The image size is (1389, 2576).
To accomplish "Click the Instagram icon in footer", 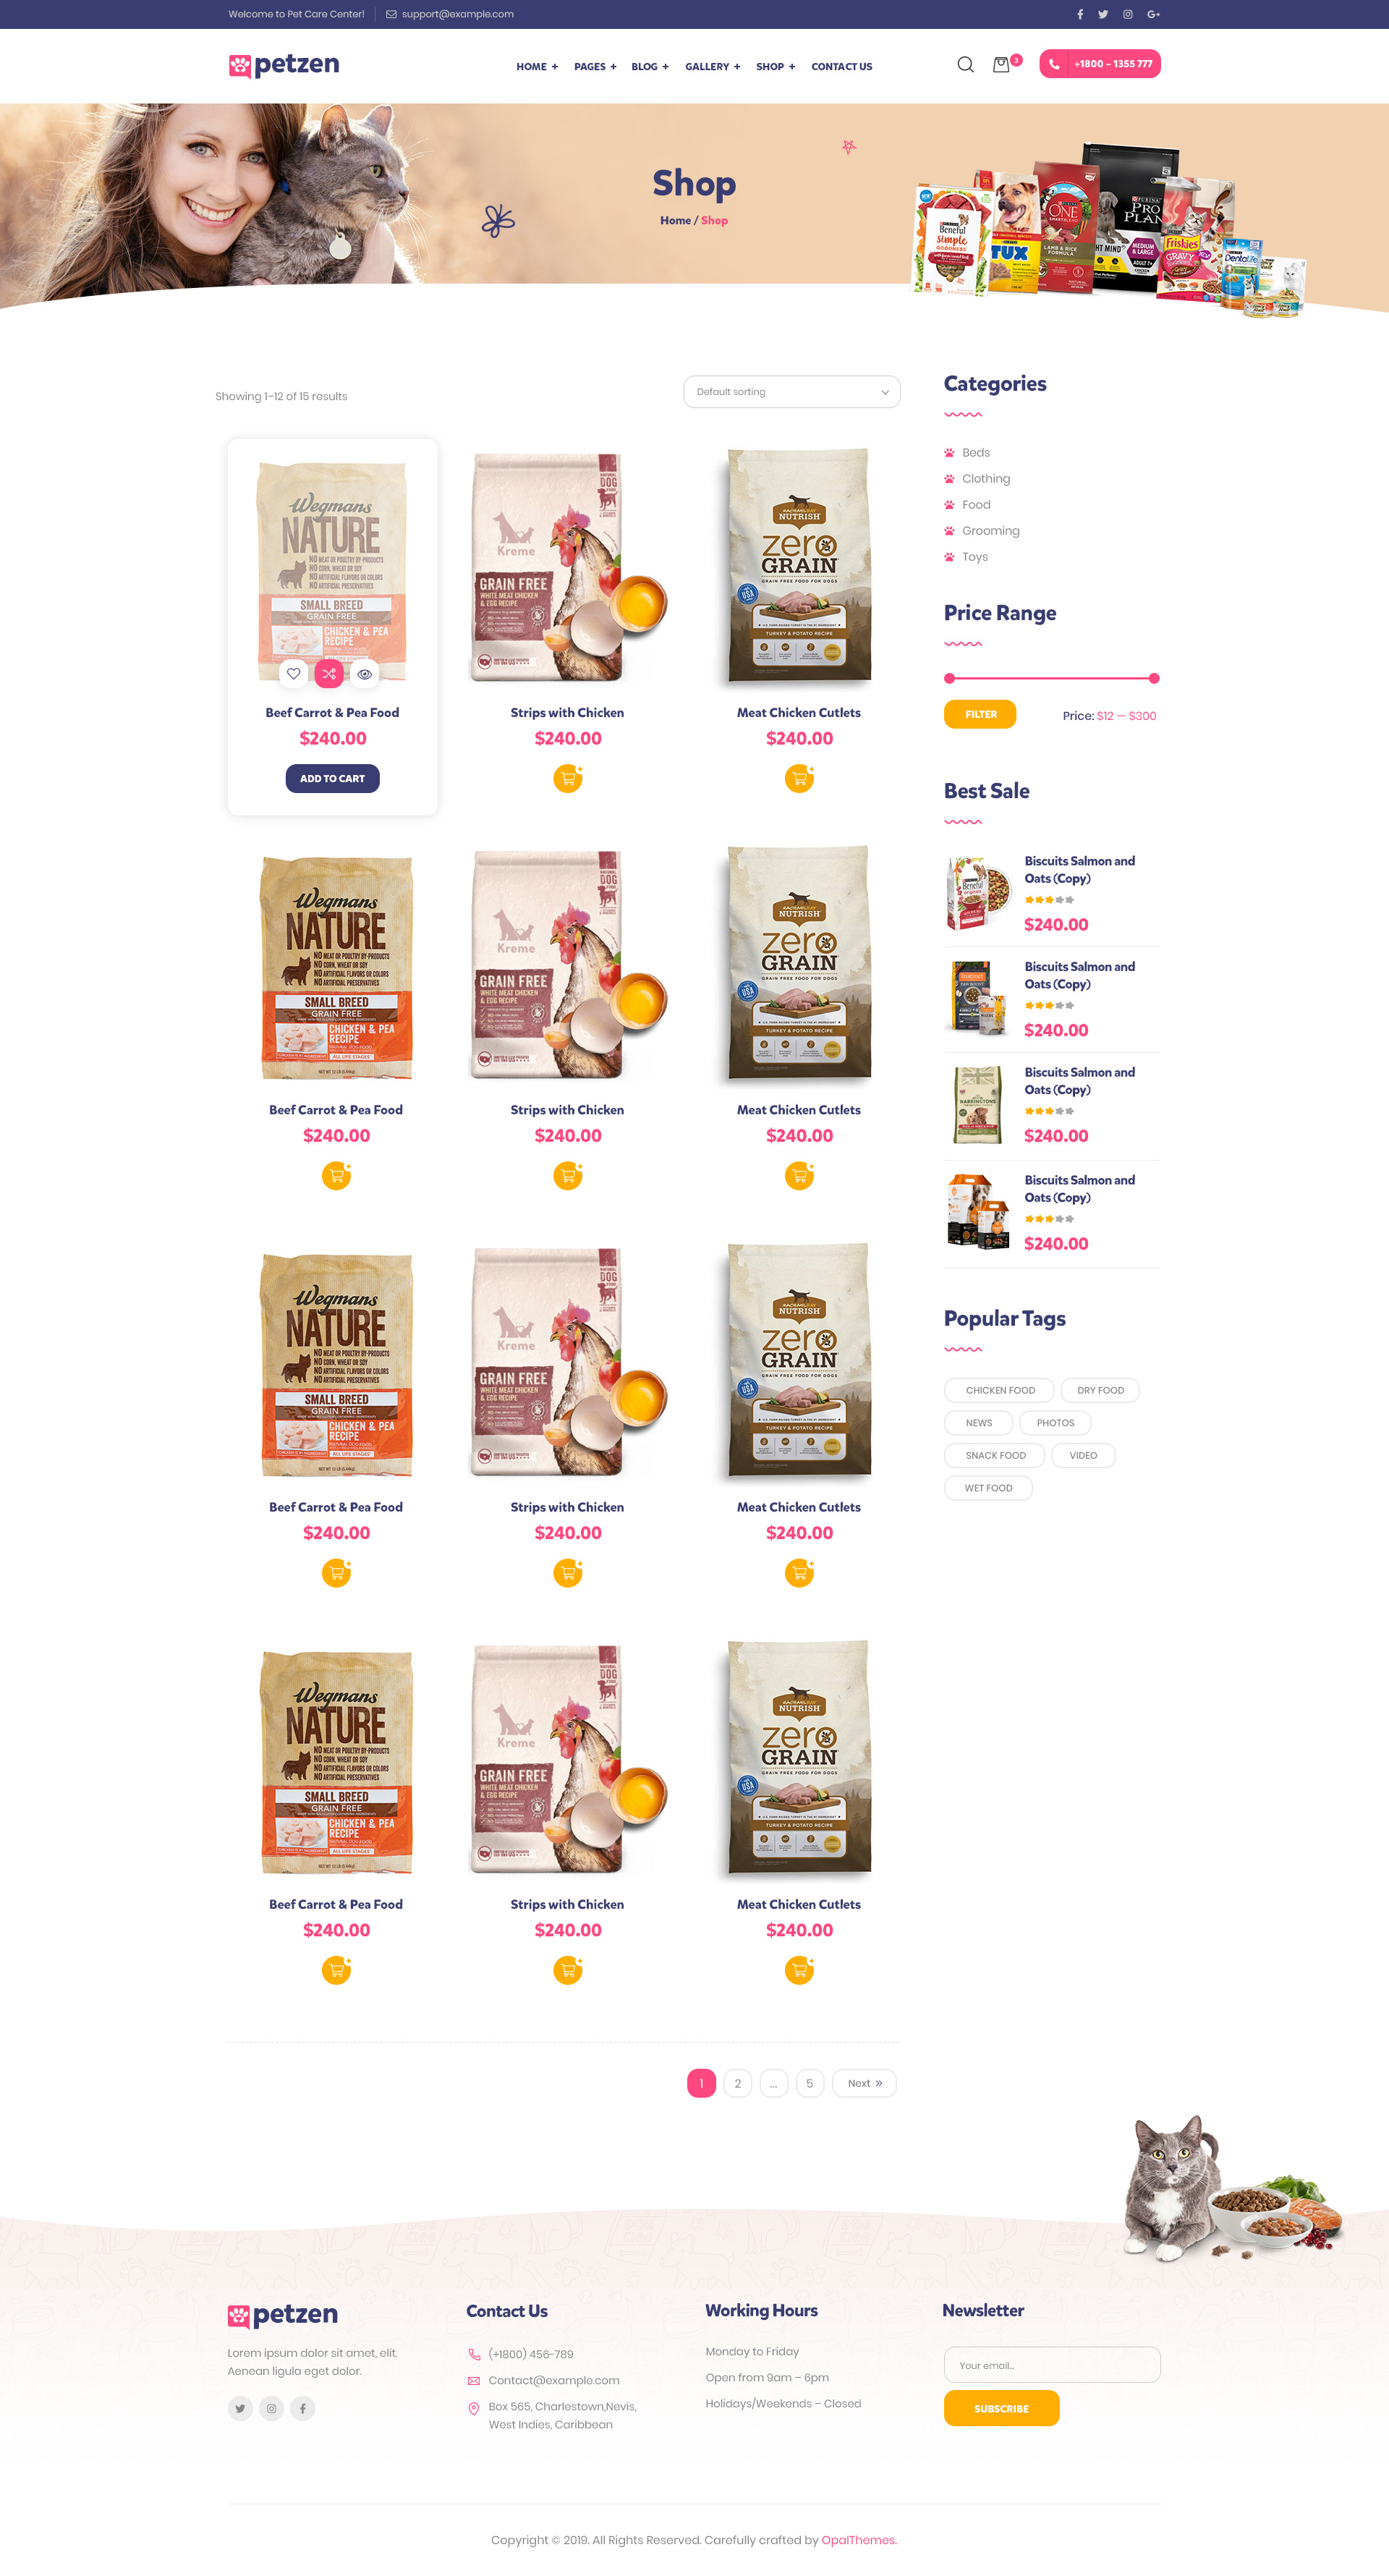I will click(x=271, y=2408).
